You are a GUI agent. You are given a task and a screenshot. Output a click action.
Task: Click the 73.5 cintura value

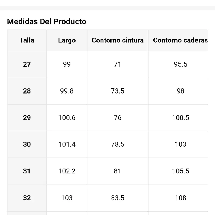coord(117,91)
